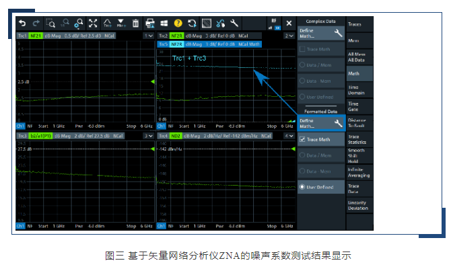Image resolution: width=451 pixels, height=271 pixels.
Task: Click the trash delete icon
Action: point(135,24)
